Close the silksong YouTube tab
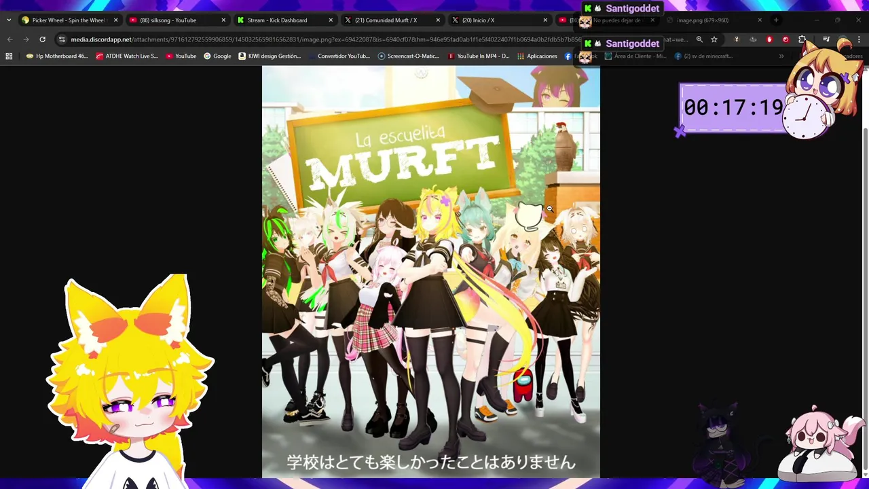 (223, 20)
